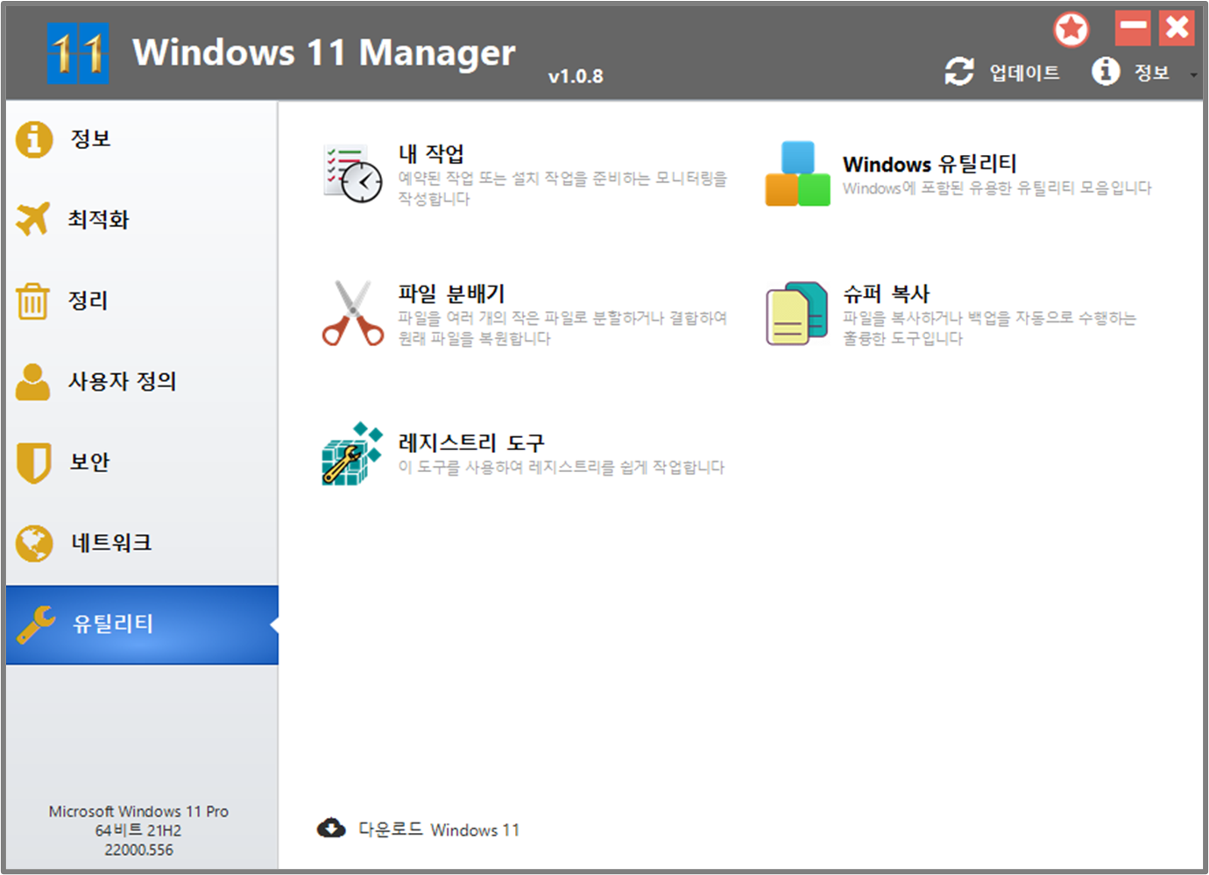The width and height of the screenshot is (1209, 875).
Task: Click the Microsoft Windows 11 Pro text
Action: click(x=138, y=811)
